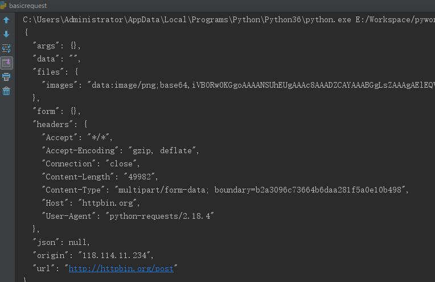Click the multipart/form-data Content-Type value

pos(260,190)
